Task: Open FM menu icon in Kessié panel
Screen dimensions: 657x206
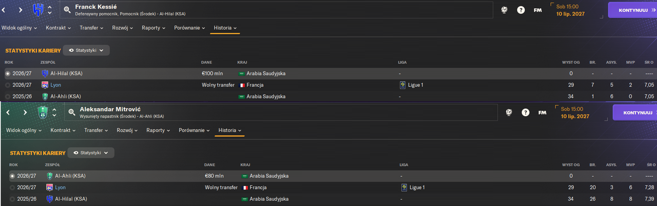Action: 537,10
